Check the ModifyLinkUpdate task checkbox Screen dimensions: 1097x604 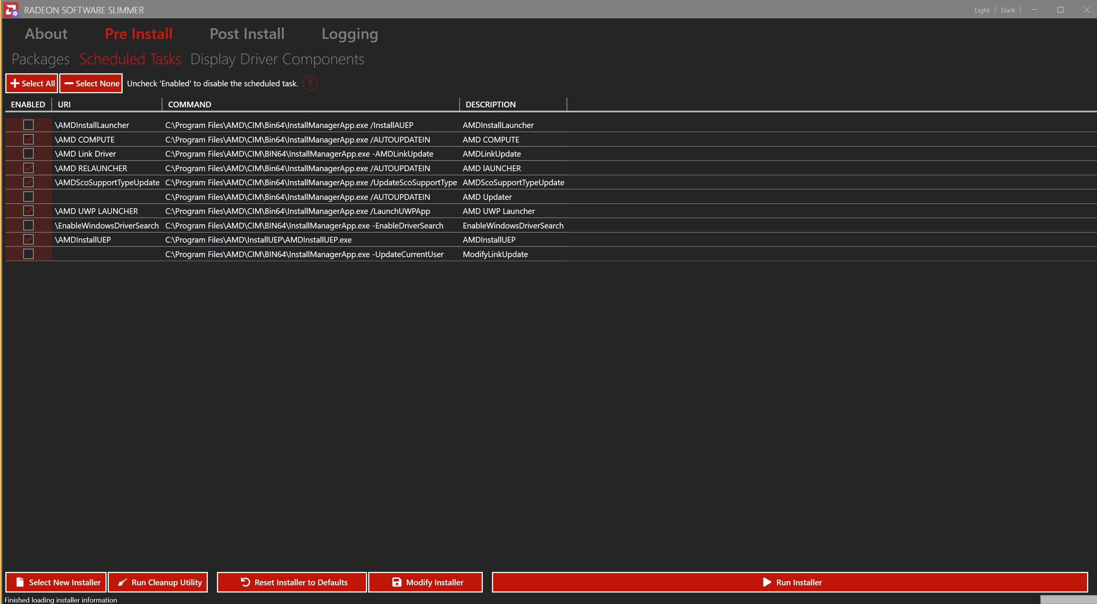coord(29,254)
